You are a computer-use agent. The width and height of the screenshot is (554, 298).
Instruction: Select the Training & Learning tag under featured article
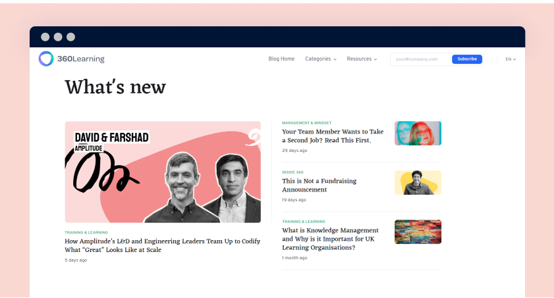(86, 232)
